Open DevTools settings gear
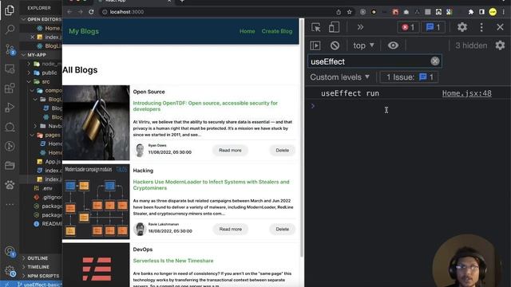This screenshot has height=287, width=511. 462,27
